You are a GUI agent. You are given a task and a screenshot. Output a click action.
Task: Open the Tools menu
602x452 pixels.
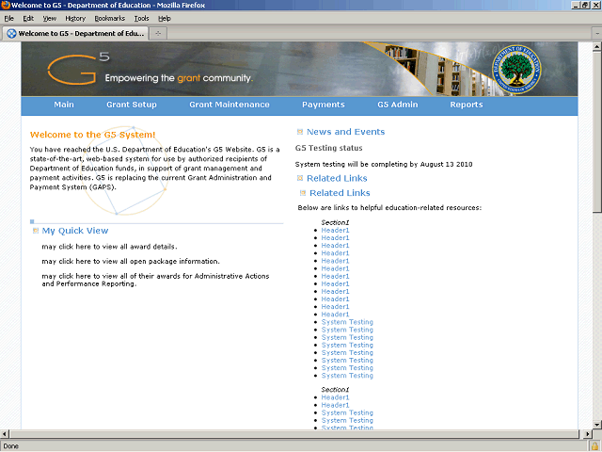click(141, 18)
